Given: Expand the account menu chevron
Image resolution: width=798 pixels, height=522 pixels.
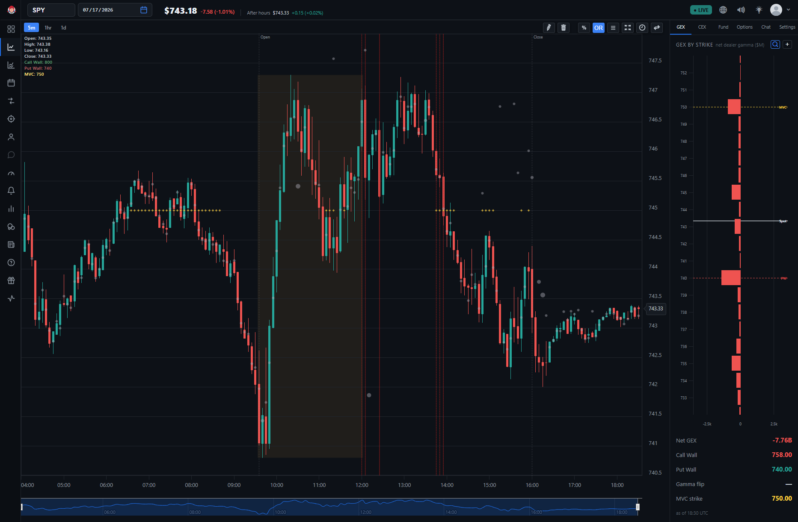Looking at the screenshot, I should [x=789, y=9].
